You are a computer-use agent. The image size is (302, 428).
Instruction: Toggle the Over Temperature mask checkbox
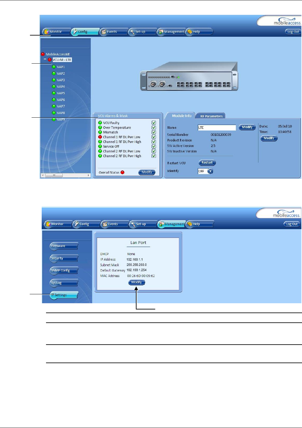click(154, 128)
